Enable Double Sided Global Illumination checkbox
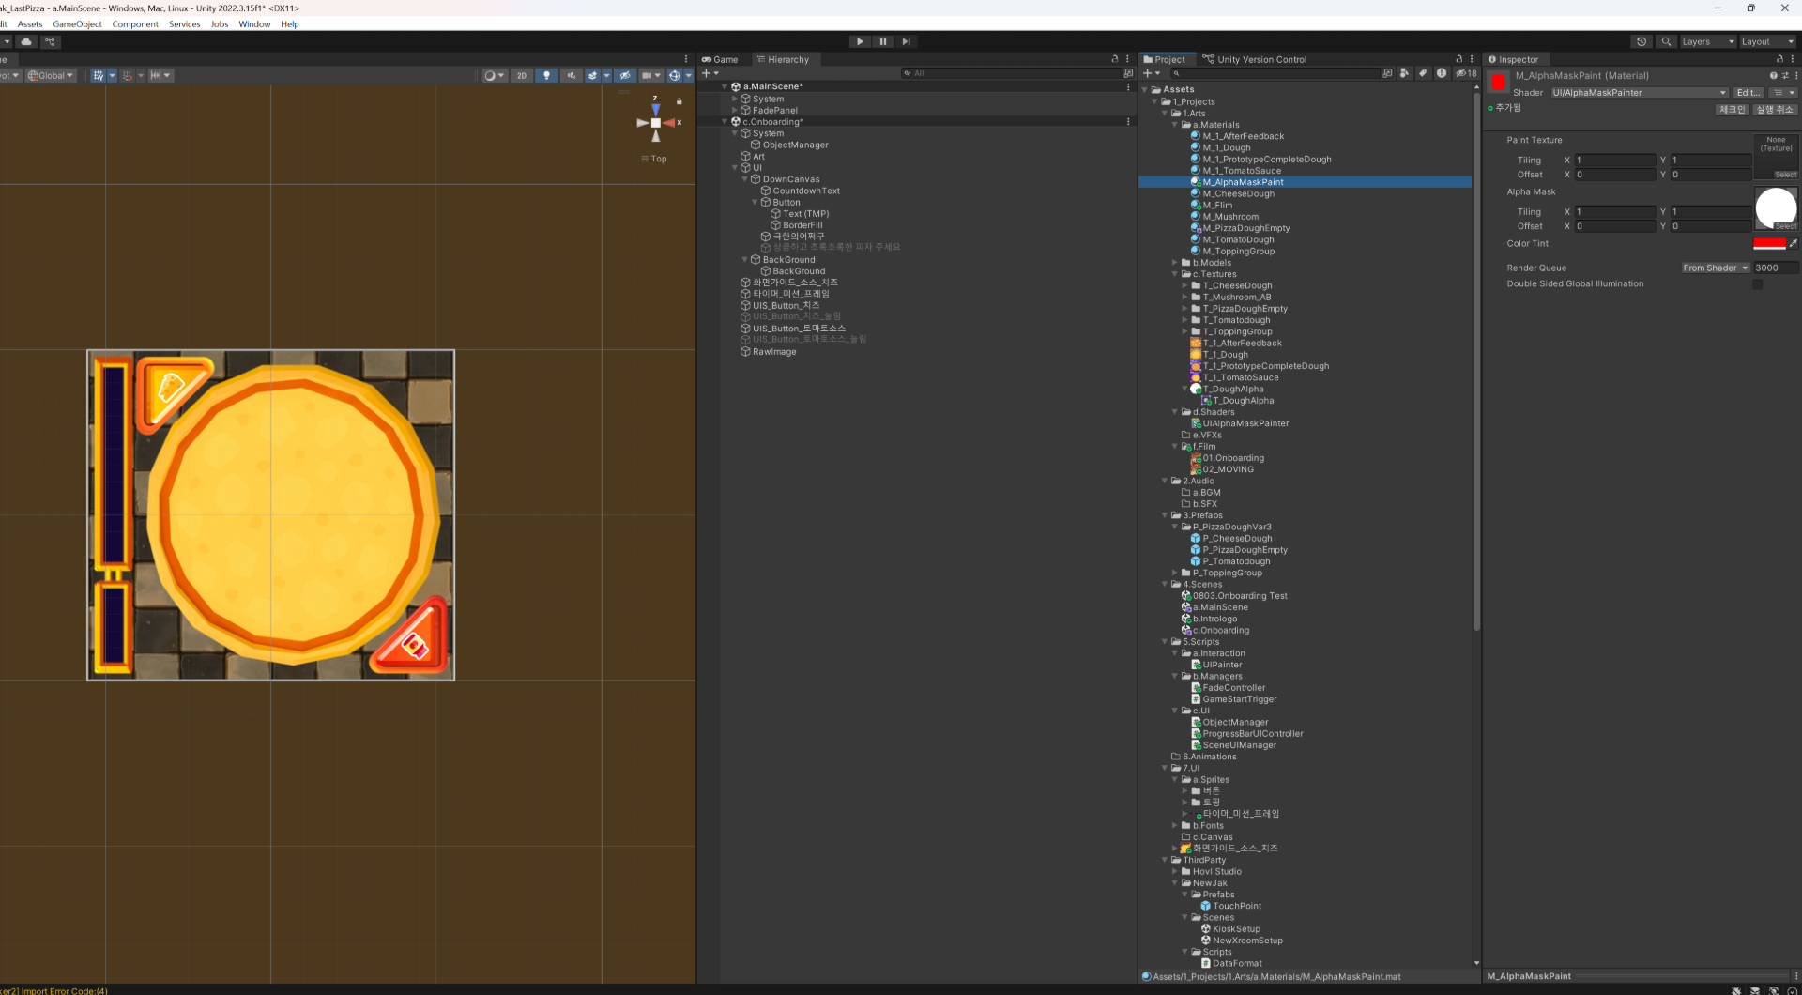 pyautogui.click(x=1758, y=284)
